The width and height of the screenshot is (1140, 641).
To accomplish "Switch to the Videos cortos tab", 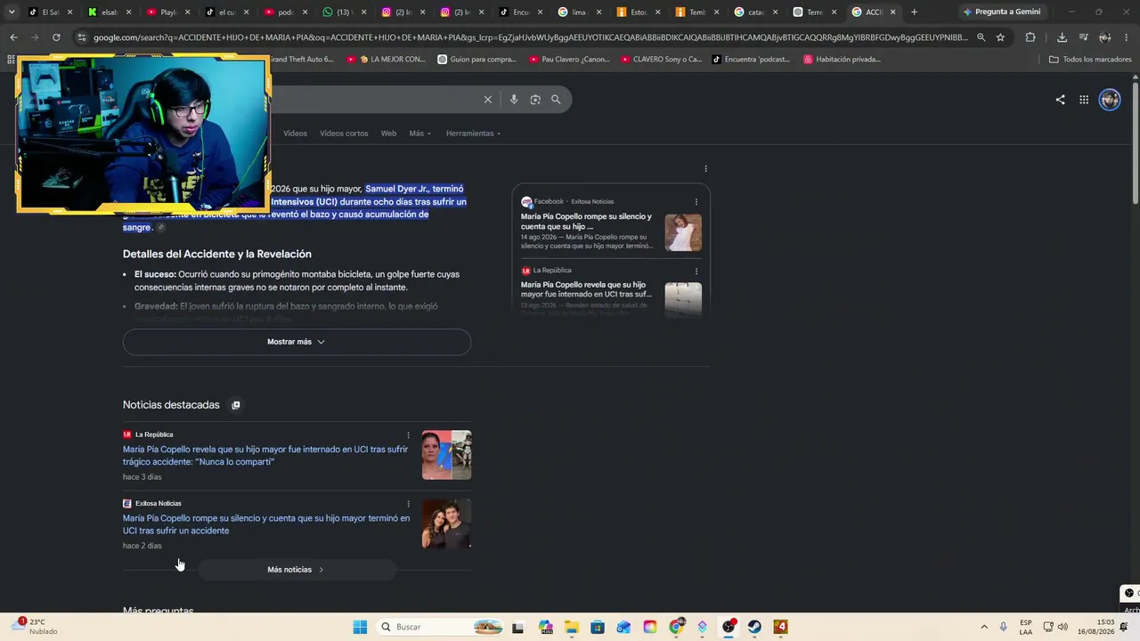I will click(x=344, y=134).
